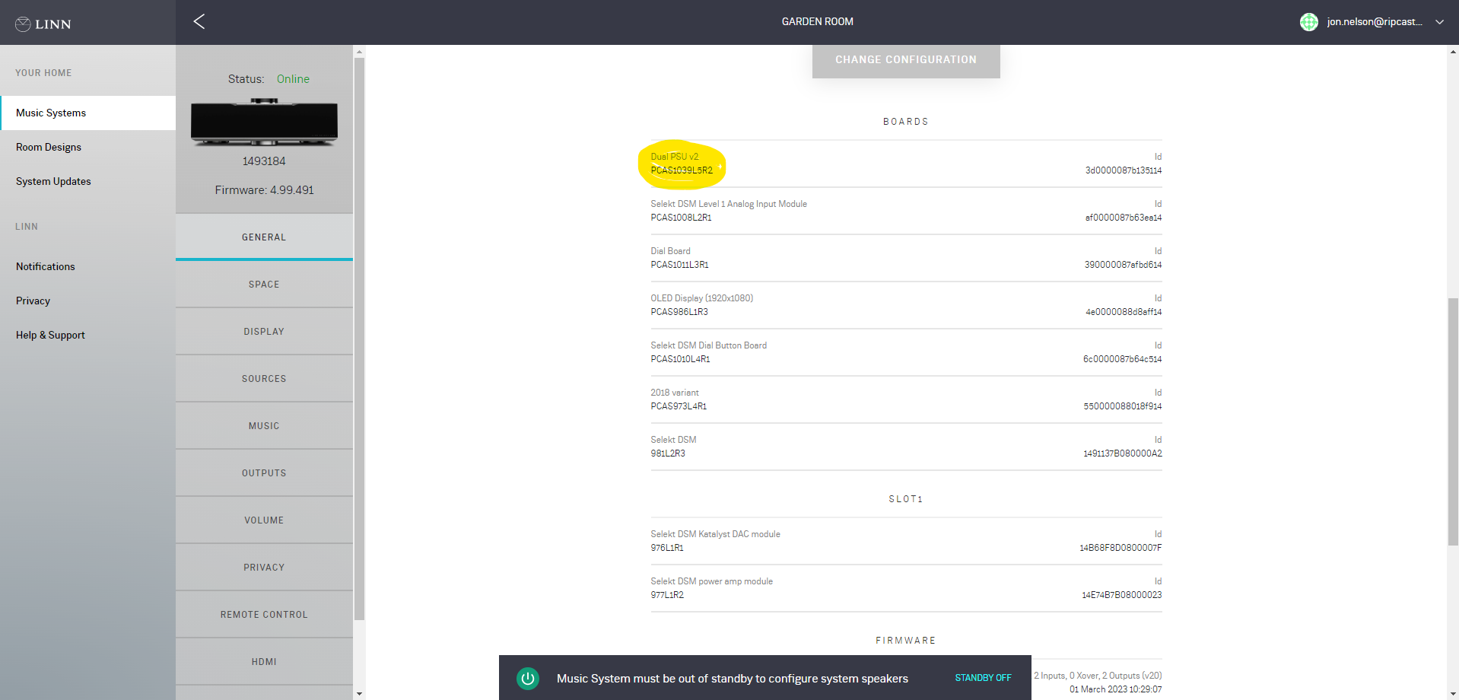Select the GENERAL tab
Screen dimensions: 1459x700
[264, 237]
